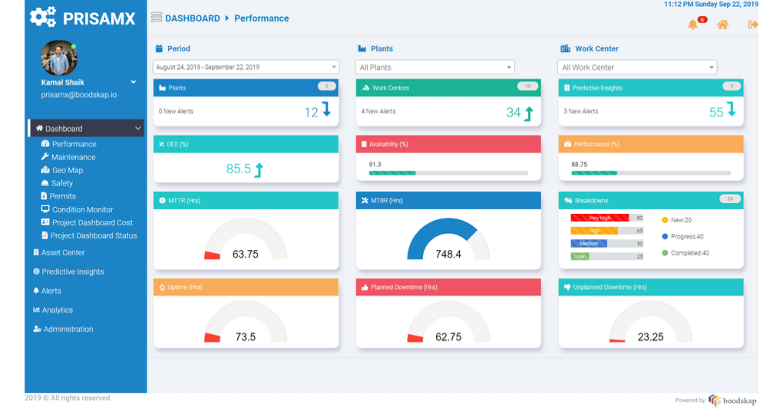Click the Availability card icon

coord(364,144)
